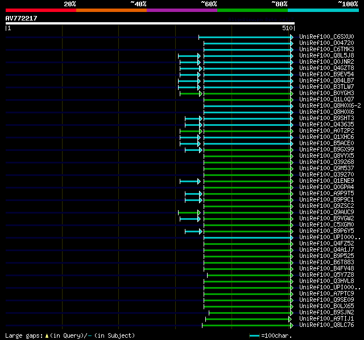
Task: Click the green ~80% legend segment
Action: coord(253,10)
